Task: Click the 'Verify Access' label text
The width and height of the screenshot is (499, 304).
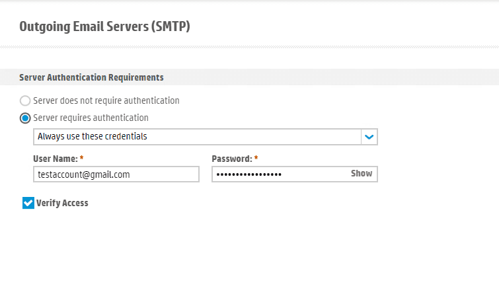Action: click(x=62, y=204)
